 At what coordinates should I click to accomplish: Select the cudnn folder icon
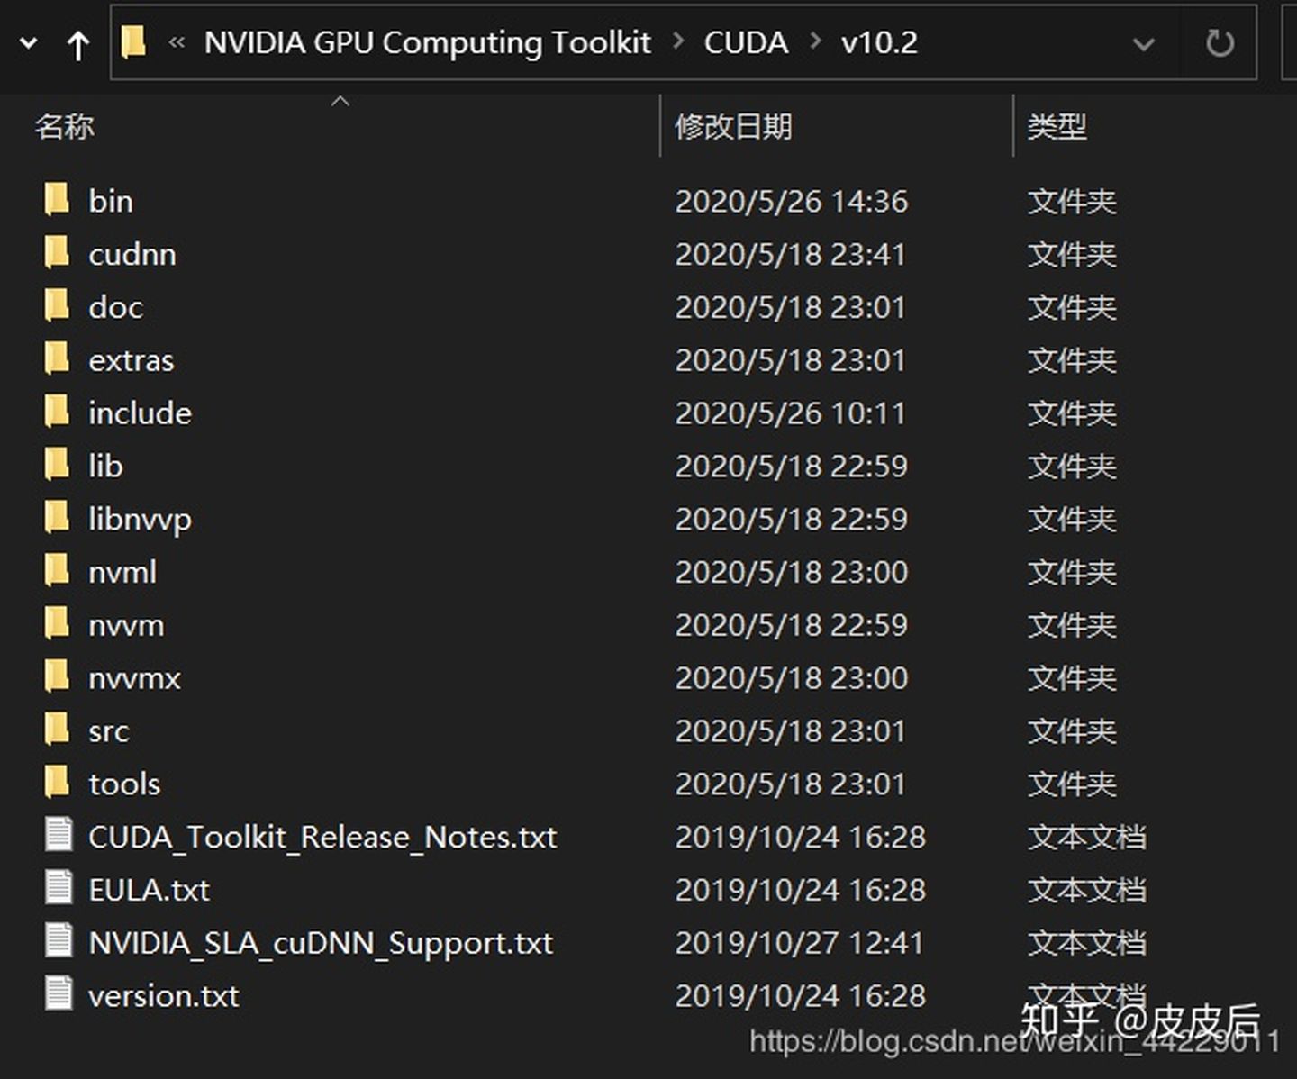(57, 253)
